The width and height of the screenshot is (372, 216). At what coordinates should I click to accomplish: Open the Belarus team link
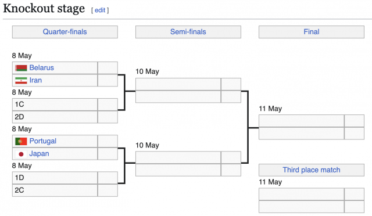click(x=41, y=68)
